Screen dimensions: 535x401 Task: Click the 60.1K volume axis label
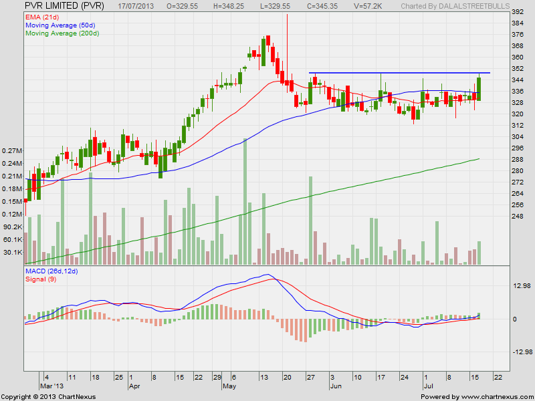(13, 239)
